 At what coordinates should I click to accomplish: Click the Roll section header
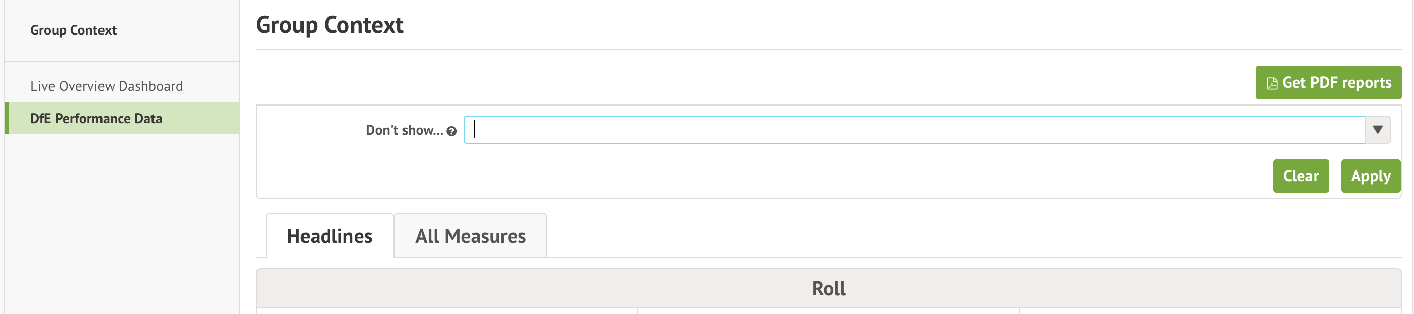828,288
